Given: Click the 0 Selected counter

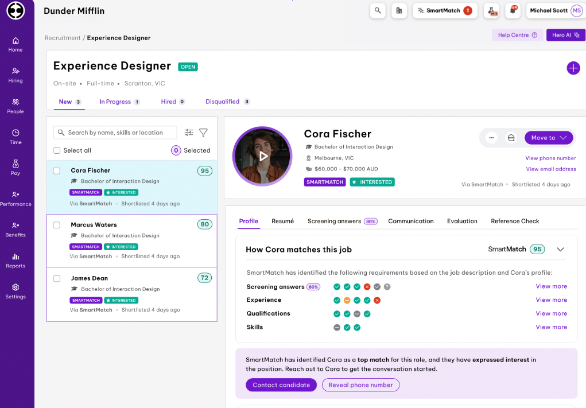Looking at the screenshot, I should click(191, 150).
